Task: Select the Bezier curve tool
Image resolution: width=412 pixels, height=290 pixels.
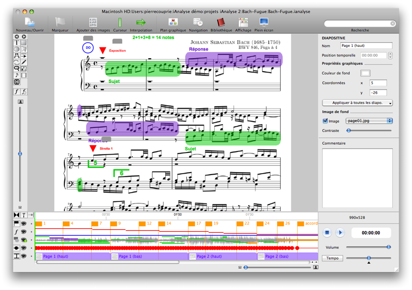Action: click(x=16, y=56)
